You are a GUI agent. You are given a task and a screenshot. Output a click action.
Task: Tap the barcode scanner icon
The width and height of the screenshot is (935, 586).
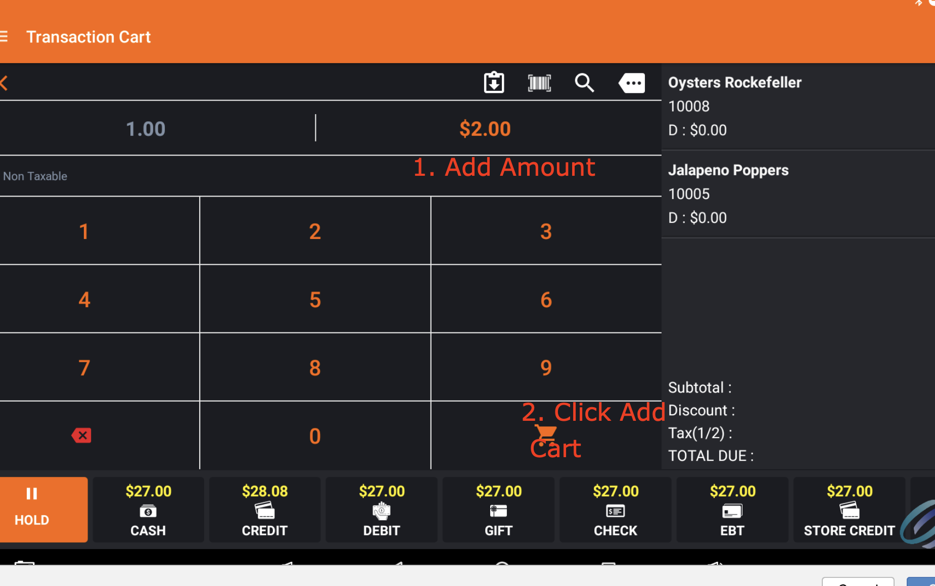(x=539, y=83)
